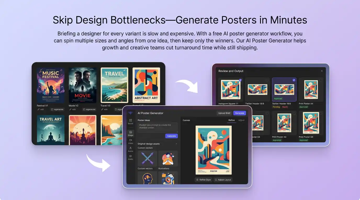Click the Review and Output title
The height and width of the screenshot is (200, 360).
(231, 71)
